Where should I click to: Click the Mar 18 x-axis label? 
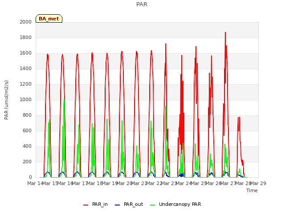pyautogui.click(x=95, y=183)
